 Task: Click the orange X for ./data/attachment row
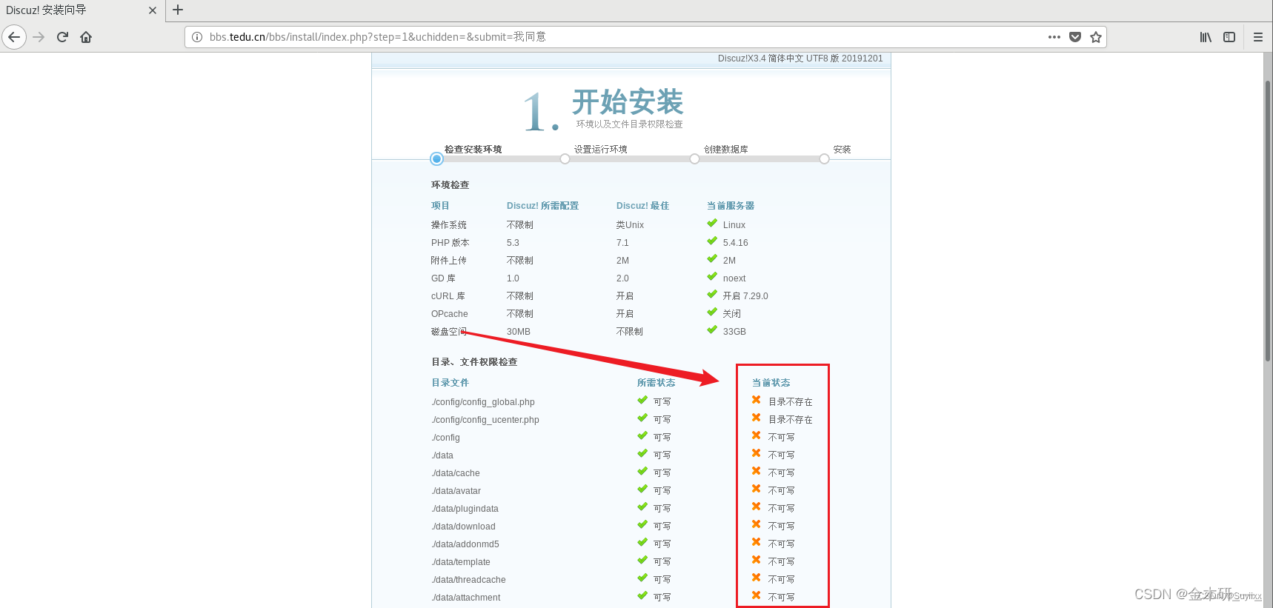click(x=756, y=595)
